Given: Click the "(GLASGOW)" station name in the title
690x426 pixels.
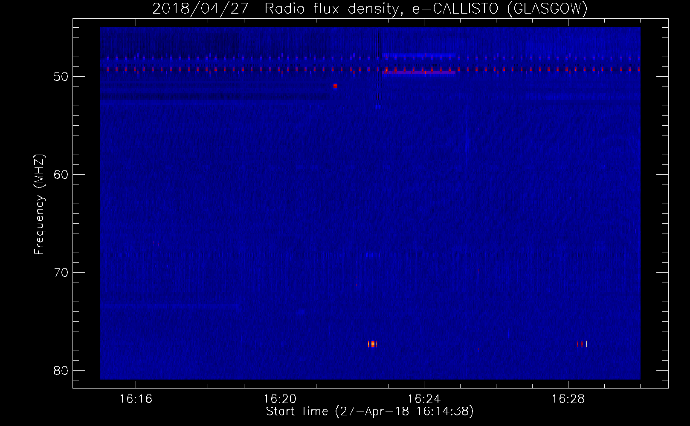Looking at the screenshot, I should click(x=548, y=9).
